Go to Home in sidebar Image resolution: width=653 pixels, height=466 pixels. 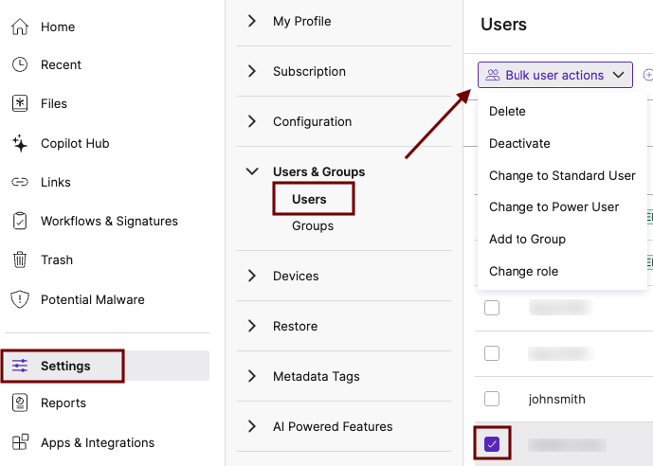[x=58, y=27]
